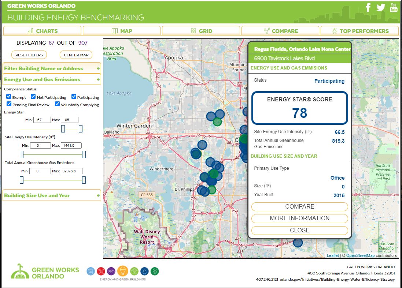Open the Facebook page icon
Image resolution: width=402 pixels, height=288 pixels.
click(368, 7)
